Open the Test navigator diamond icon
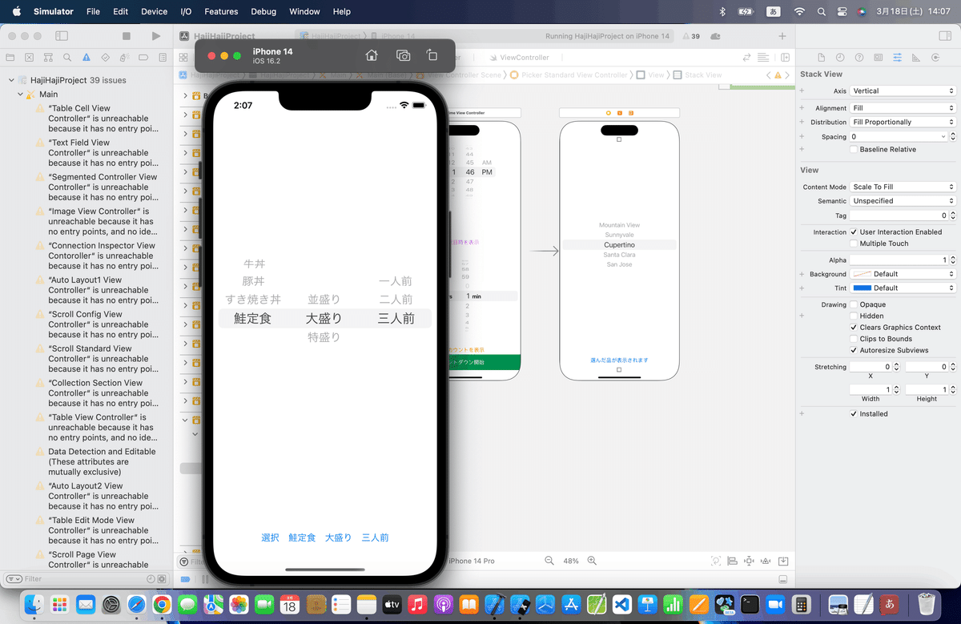This screenshot has width=961, height=624. click(105, 58)
